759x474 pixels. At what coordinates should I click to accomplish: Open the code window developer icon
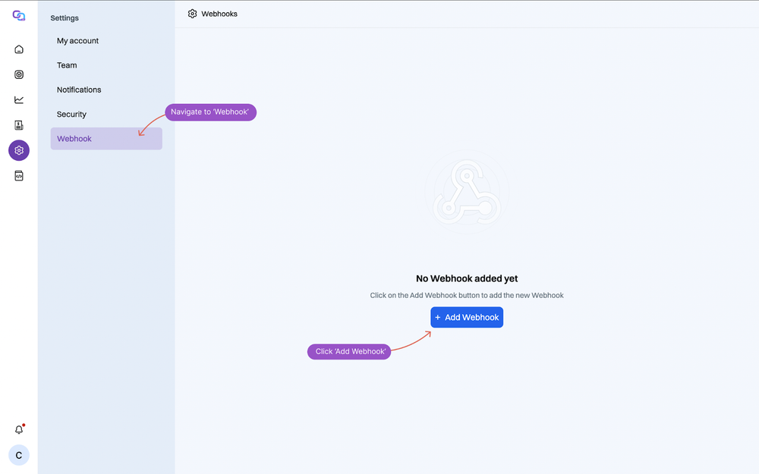pos(19,176)
